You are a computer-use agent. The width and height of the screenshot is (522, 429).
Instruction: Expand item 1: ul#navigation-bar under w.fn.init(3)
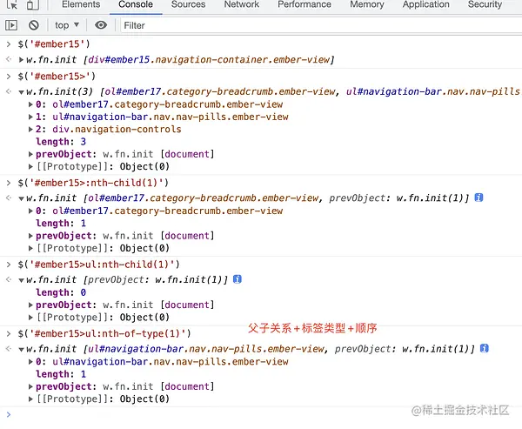coord(30,117)
